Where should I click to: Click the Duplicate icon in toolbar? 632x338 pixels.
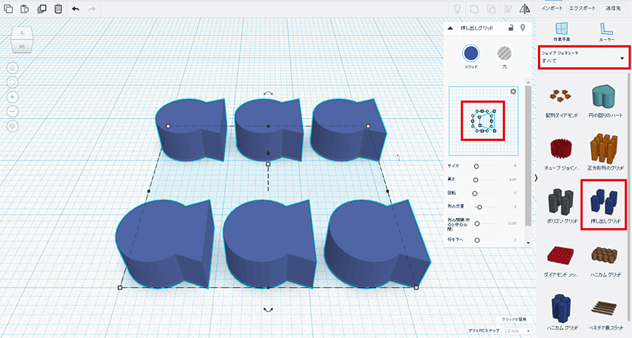pyautogui.click(x=41, y=8)
